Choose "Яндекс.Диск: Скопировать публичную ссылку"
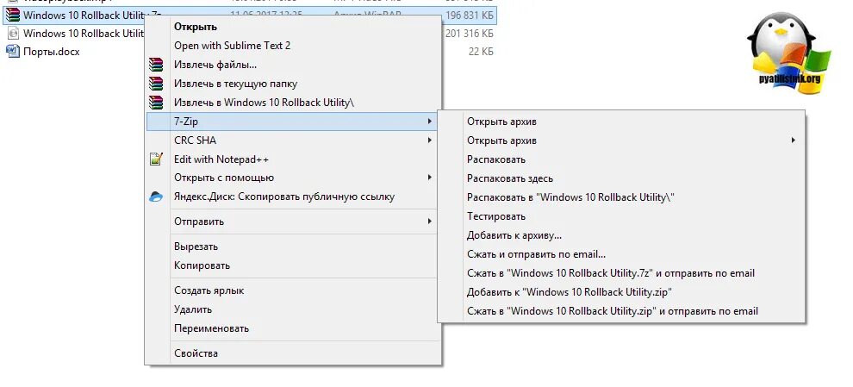 293,197
